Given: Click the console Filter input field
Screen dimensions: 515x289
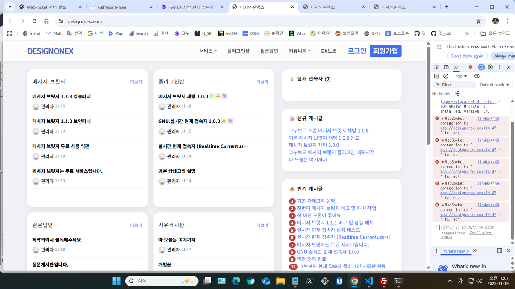Looking at the screenshot, I should coord(457,85).
